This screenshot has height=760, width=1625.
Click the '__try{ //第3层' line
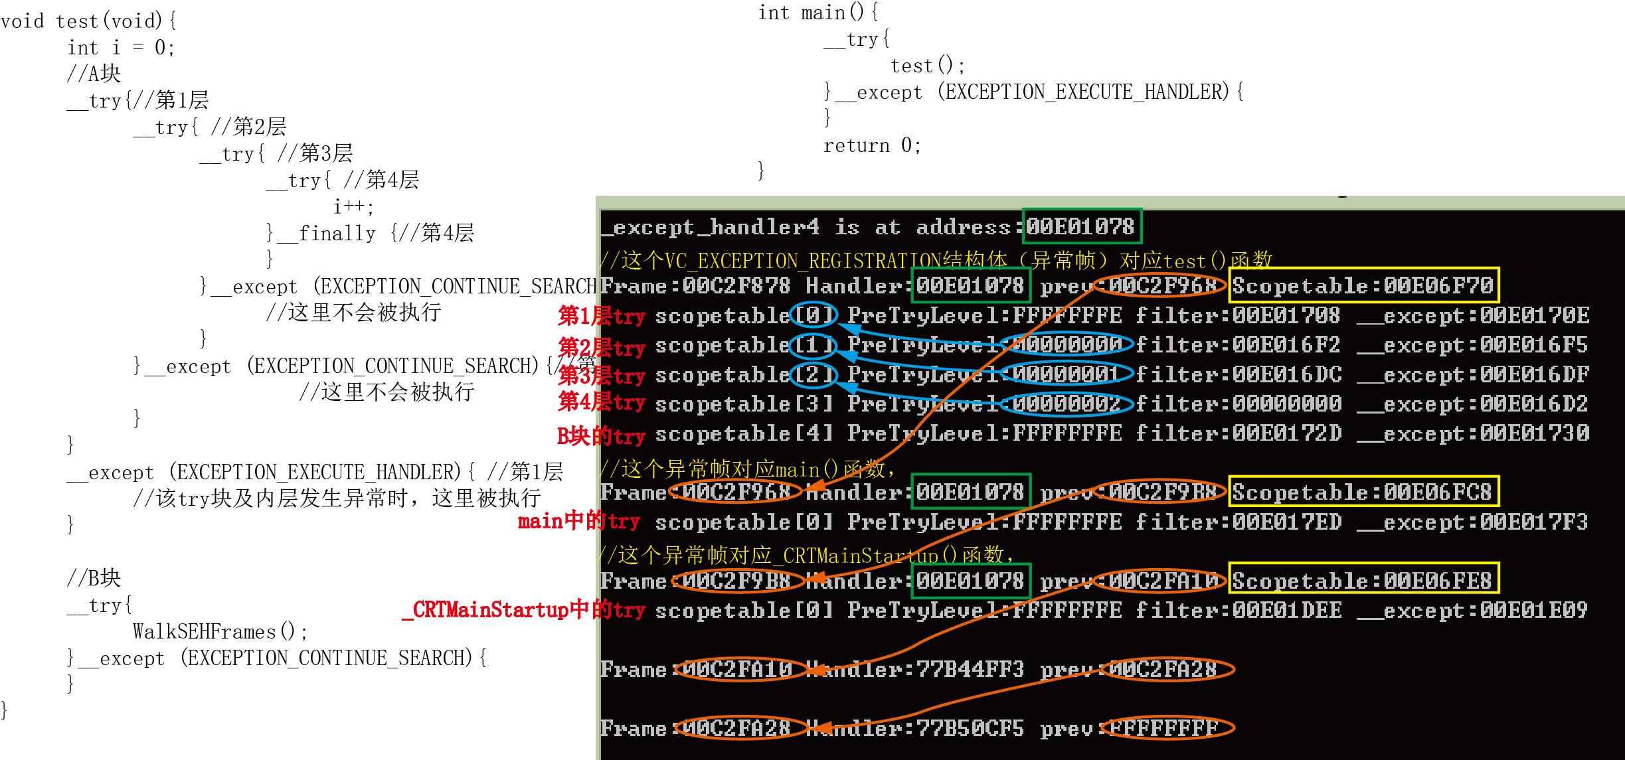[276, 153]
